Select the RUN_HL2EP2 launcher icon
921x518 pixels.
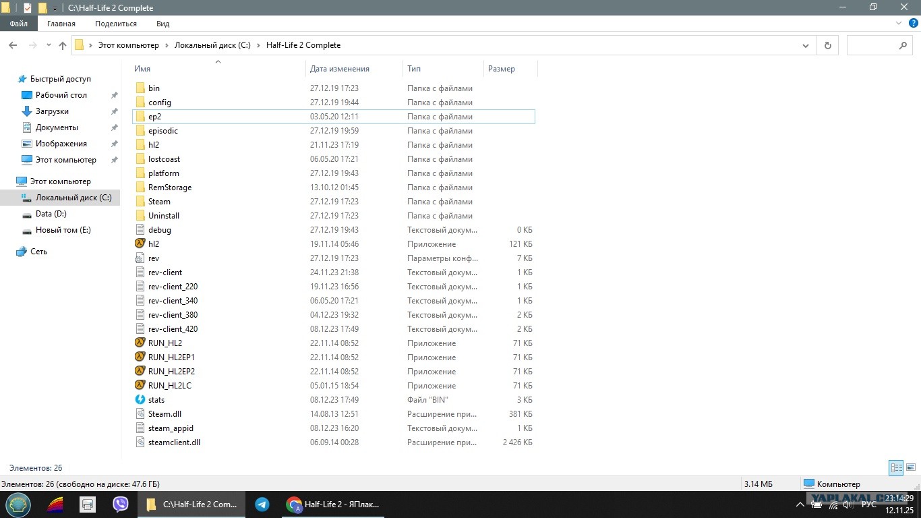(140, 371)
